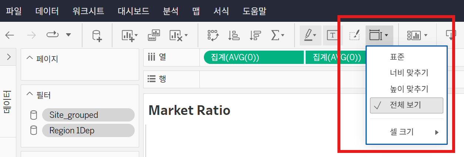Toggle mark labels with the T icon
Viewport: 464px width, 157px height.
click(x=333, y=35)
